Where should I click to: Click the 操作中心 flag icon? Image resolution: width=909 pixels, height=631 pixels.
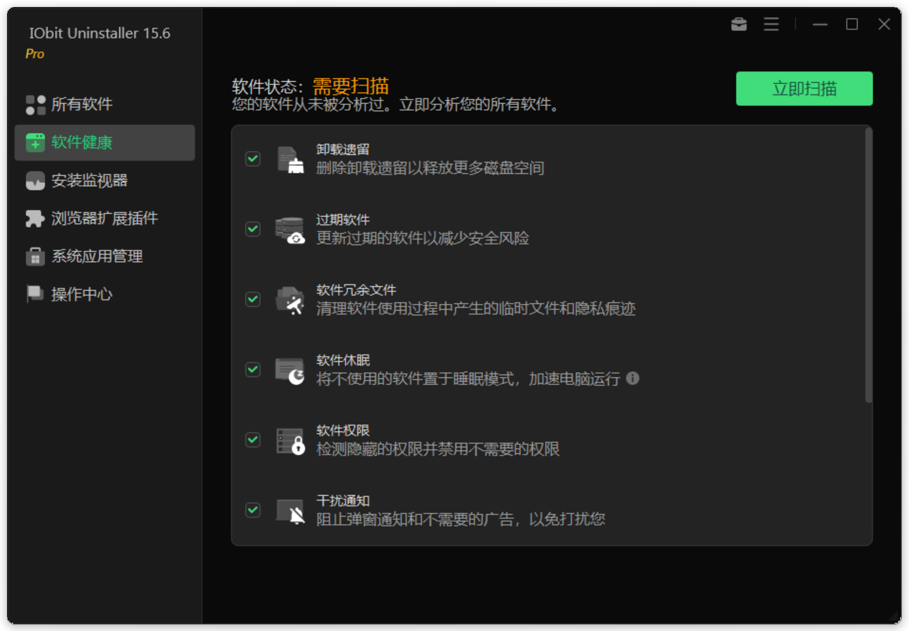tap(35, 294)
